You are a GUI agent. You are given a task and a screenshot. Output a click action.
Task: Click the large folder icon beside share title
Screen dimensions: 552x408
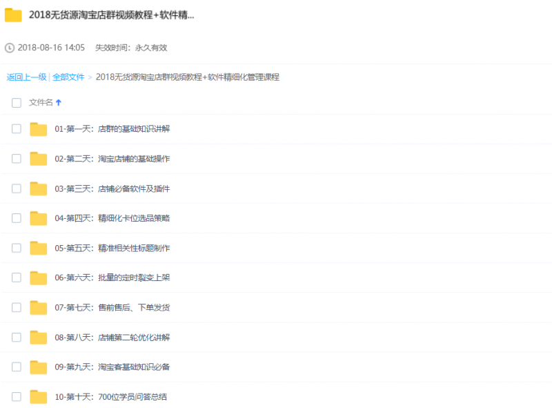(x=13, y=15)
